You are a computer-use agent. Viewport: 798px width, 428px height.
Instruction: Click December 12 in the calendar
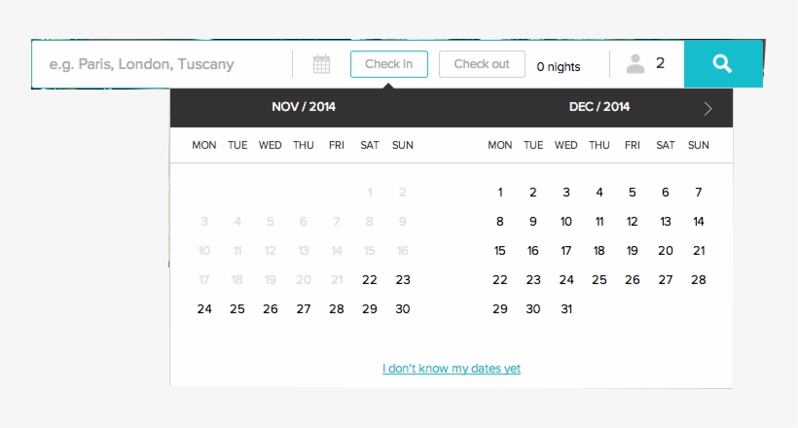tap(633, 222)
